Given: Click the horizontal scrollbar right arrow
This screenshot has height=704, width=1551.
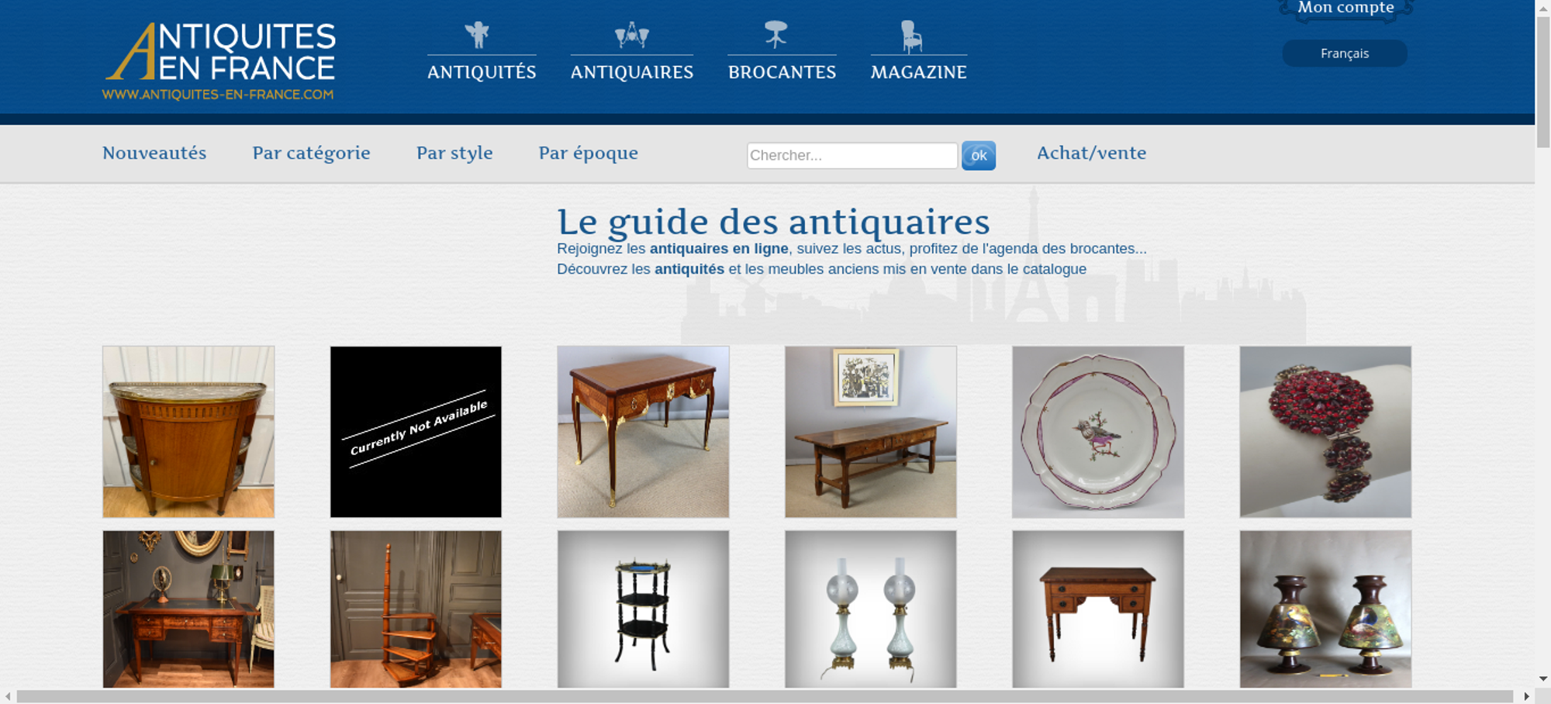Looking at the screenshot, I should [x=1527, y=696].
